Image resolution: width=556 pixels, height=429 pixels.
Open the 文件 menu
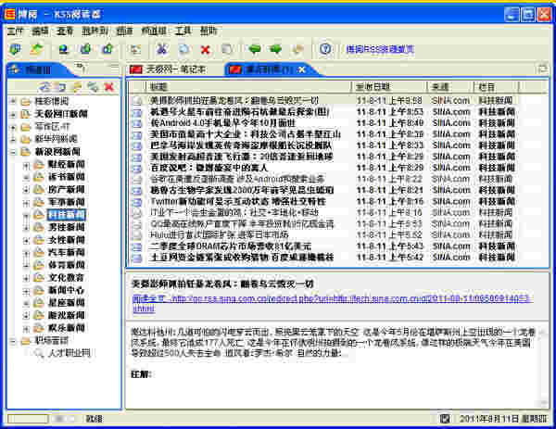(x=15, y=31)
